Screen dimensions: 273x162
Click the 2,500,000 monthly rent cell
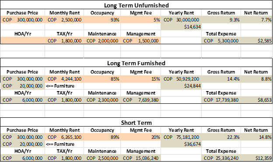[64, 20]
